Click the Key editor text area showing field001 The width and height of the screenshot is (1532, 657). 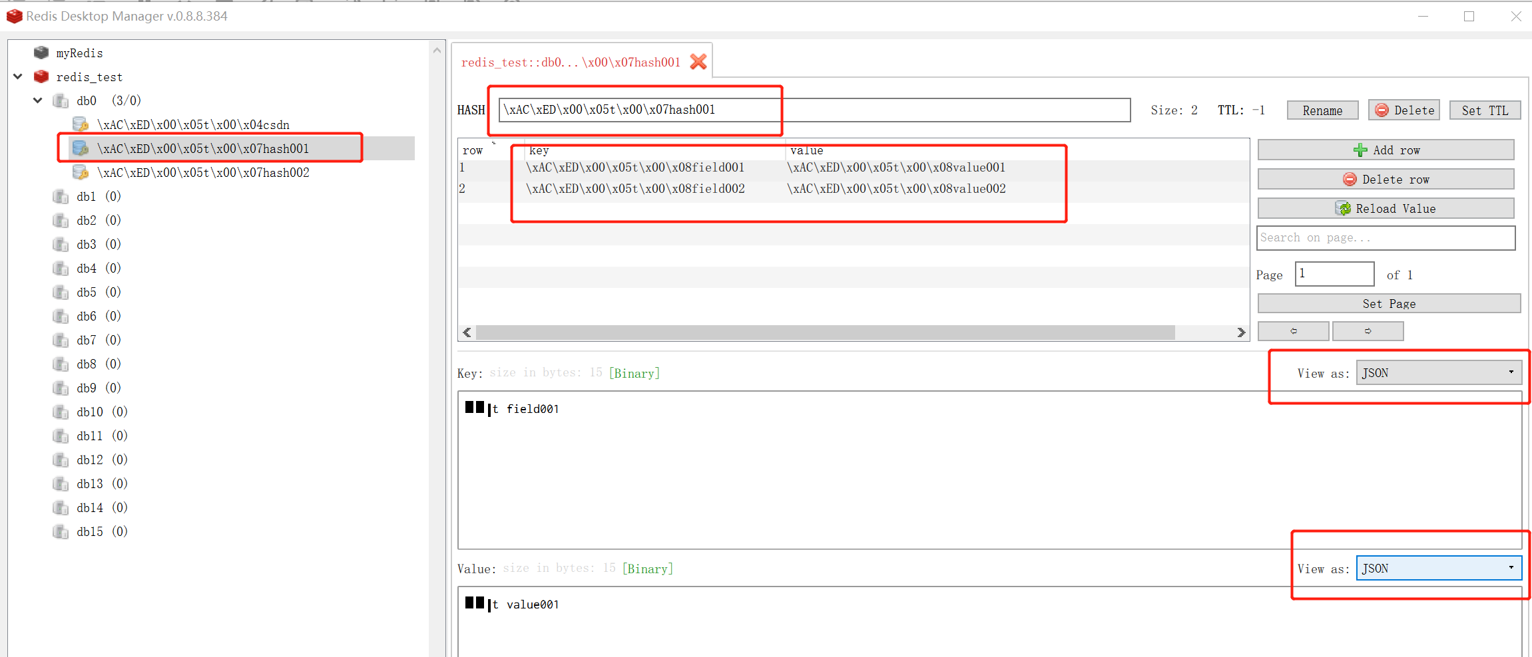coord(989,469)
